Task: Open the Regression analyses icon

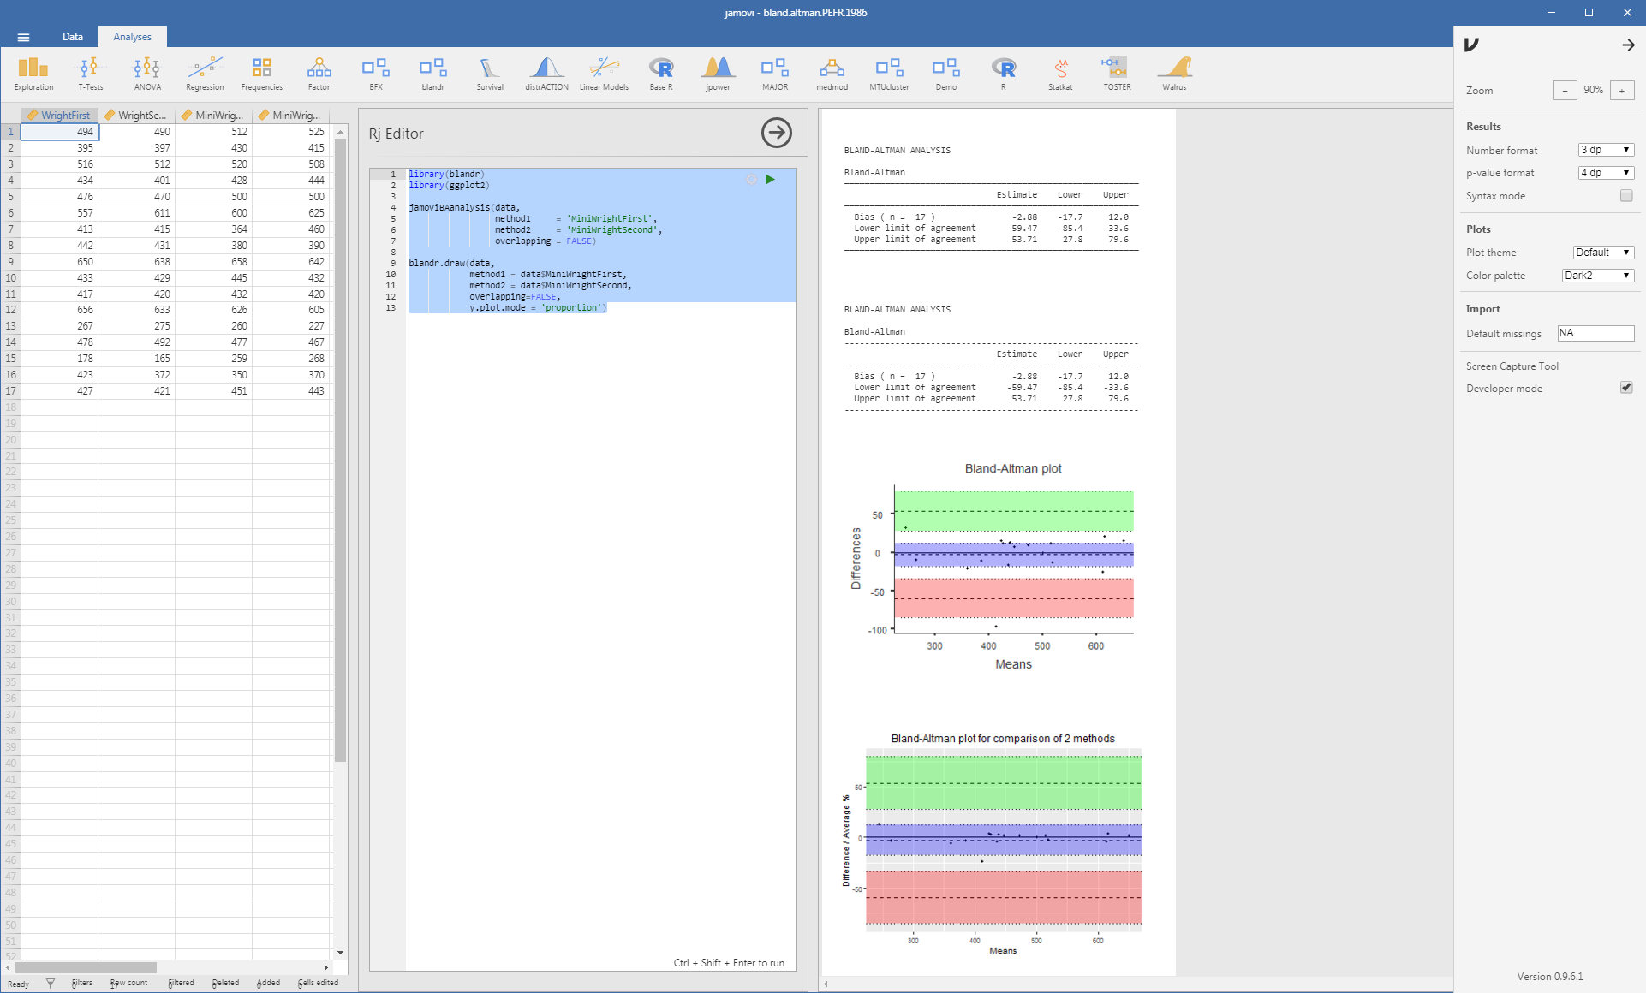Action: click(205, 72)
